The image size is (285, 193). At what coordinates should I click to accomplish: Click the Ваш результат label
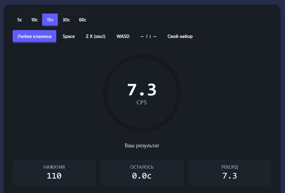click(142, 146)
